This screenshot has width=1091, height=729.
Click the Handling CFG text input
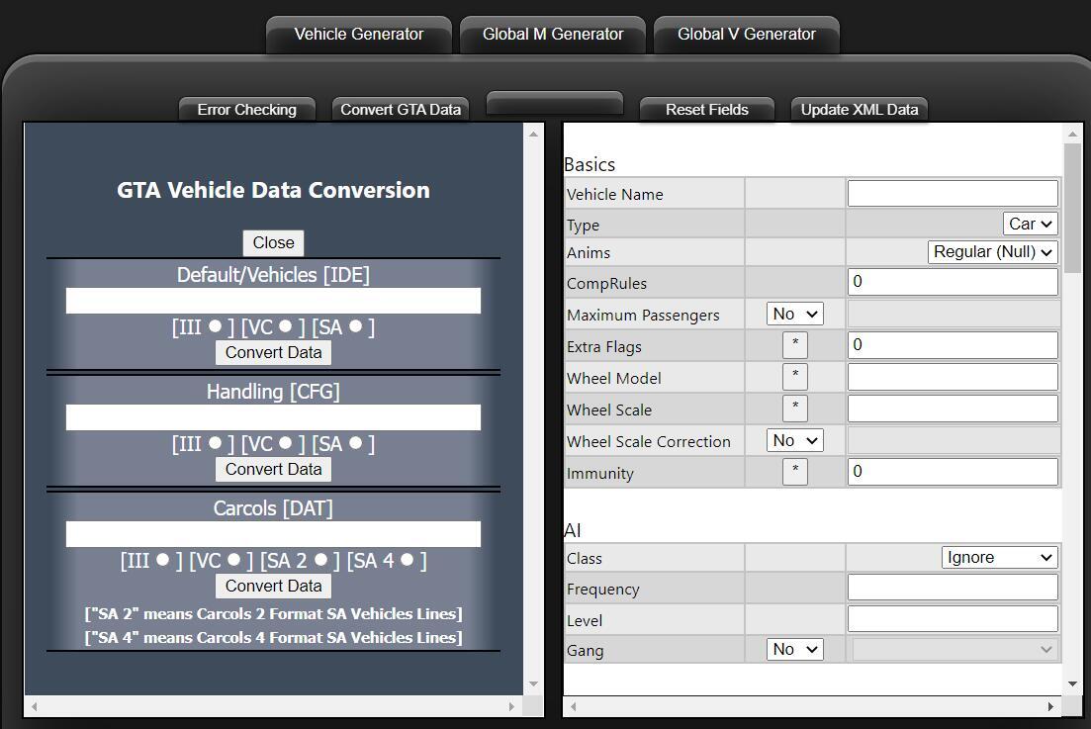coord(273,417)
